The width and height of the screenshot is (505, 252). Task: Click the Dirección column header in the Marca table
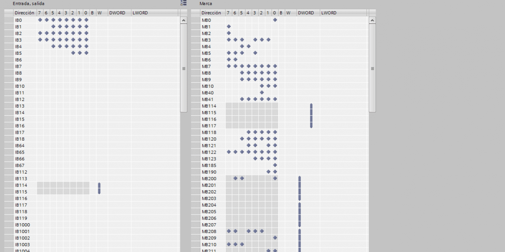click(x=211, y=13)
